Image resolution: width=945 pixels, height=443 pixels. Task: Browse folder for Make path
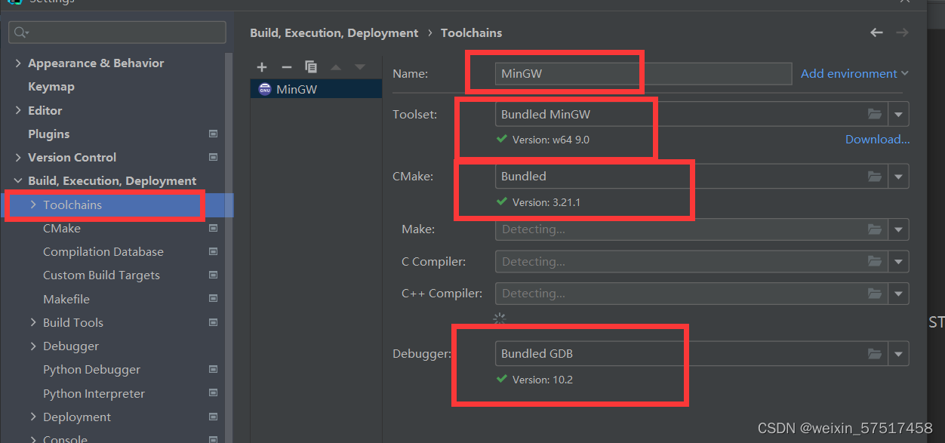coord(875,229)
